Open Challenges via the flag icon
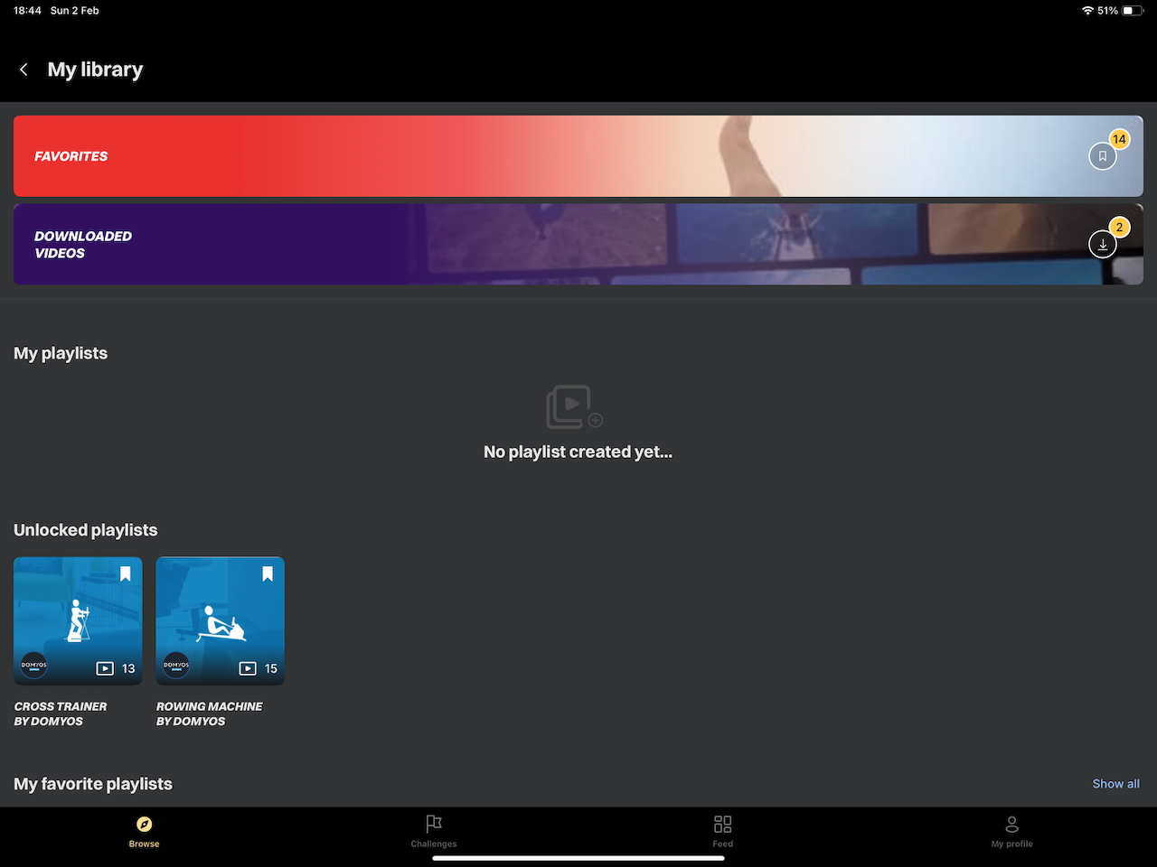The height and width of the screenshot is (867, 1157). [x=433, y=824]
